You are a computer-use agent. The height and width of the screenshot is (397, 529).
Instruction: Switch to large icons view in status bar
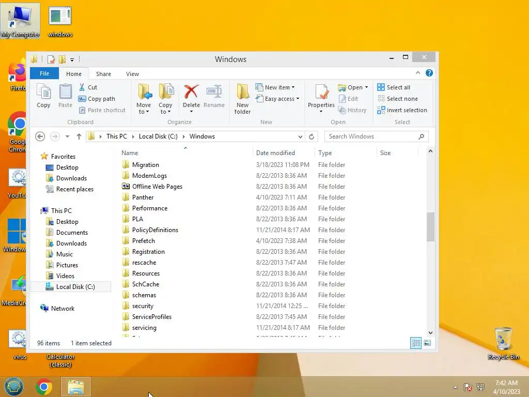point(427,343)
